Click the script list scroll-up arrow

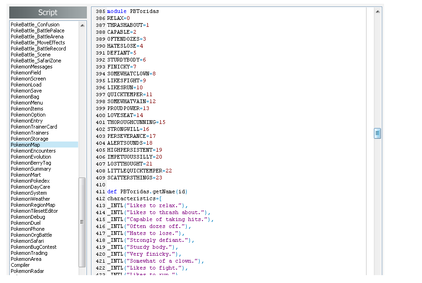coord(82,25)
